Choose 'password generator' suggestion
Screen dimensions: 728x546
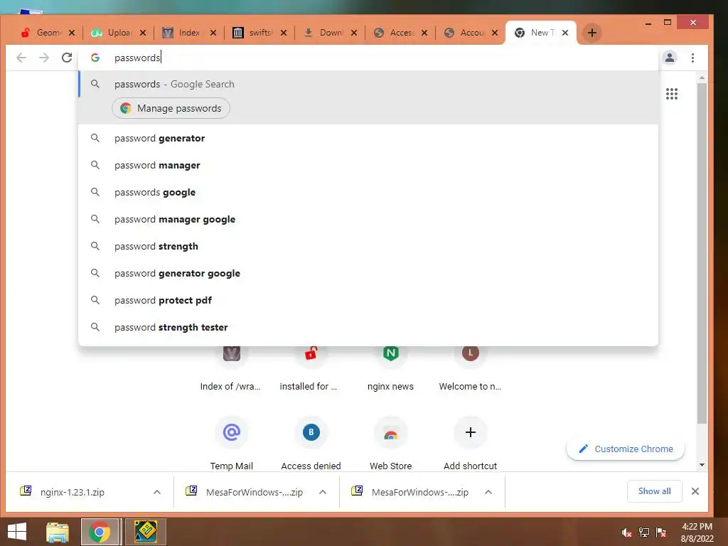(368, 139)
